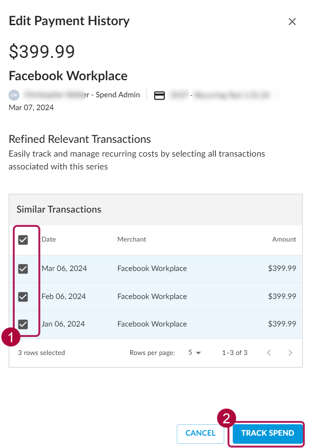Click the Merchant column header
Image resolution: width=310 pixels, height=448 pixels.
point(132,240)
